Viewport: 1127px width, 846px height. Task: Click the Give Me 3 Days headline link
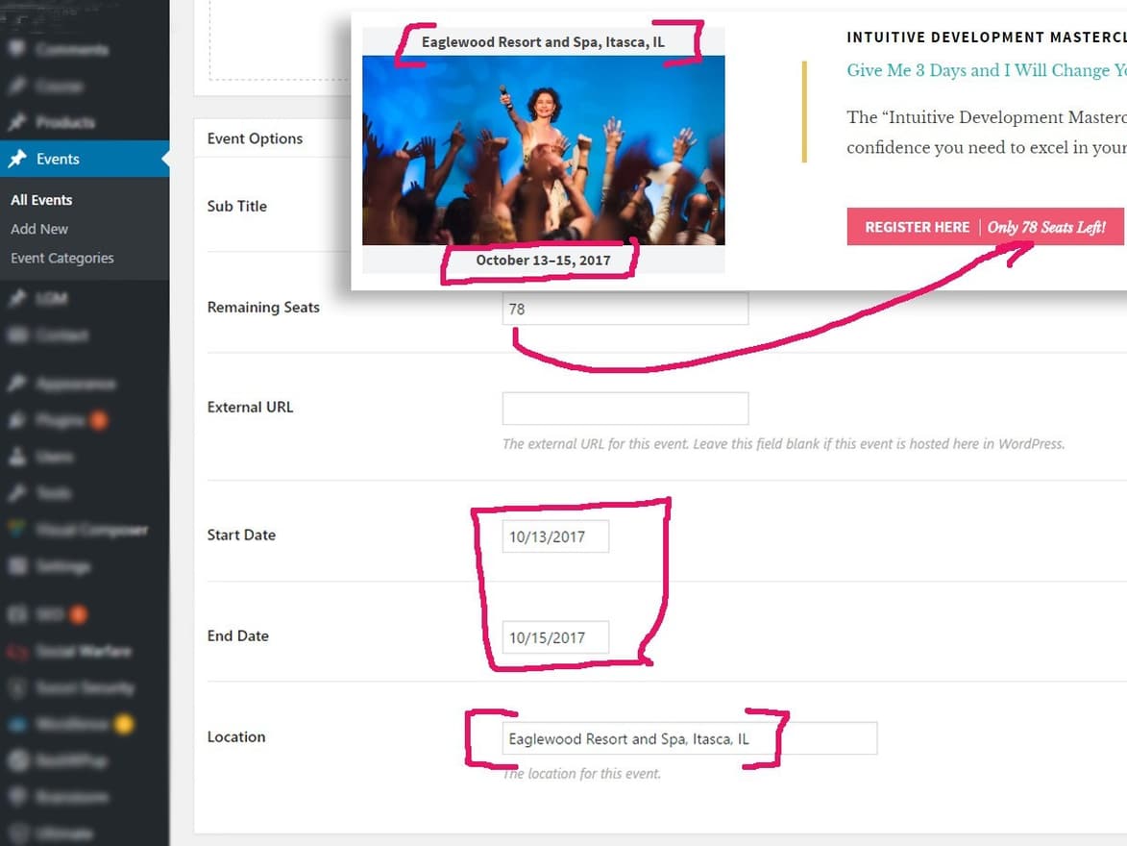pyautogui.click(x=986, y=70)
